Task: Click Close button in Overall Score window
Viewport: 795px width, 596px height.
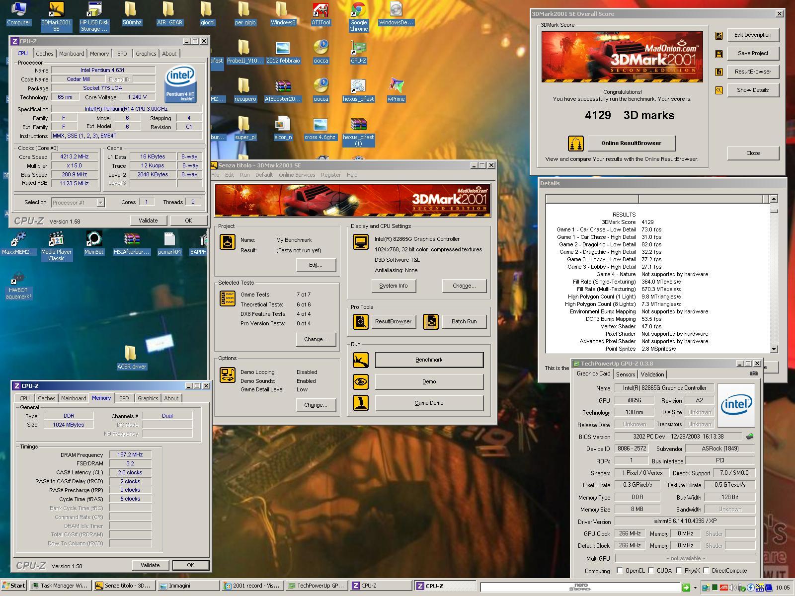Action: click(753, 153)
